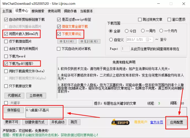Enable 下载为word checkbox

pyautogui.click(x=6, y=56)
